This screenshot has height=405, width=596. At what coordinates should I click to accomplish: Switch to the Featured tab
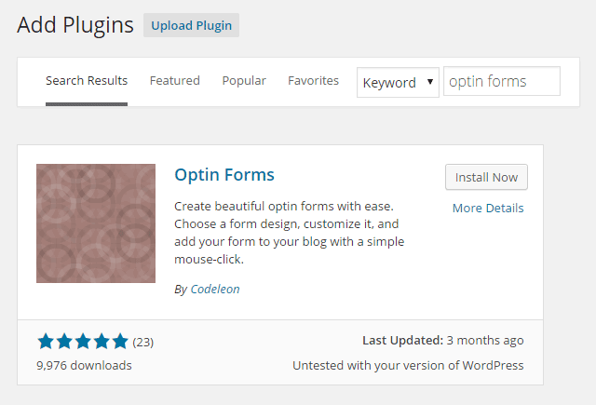(x=175, y=81)
